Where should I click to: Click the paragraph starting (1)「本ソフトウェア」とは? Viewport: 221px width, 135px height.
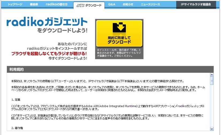[108, 108]
